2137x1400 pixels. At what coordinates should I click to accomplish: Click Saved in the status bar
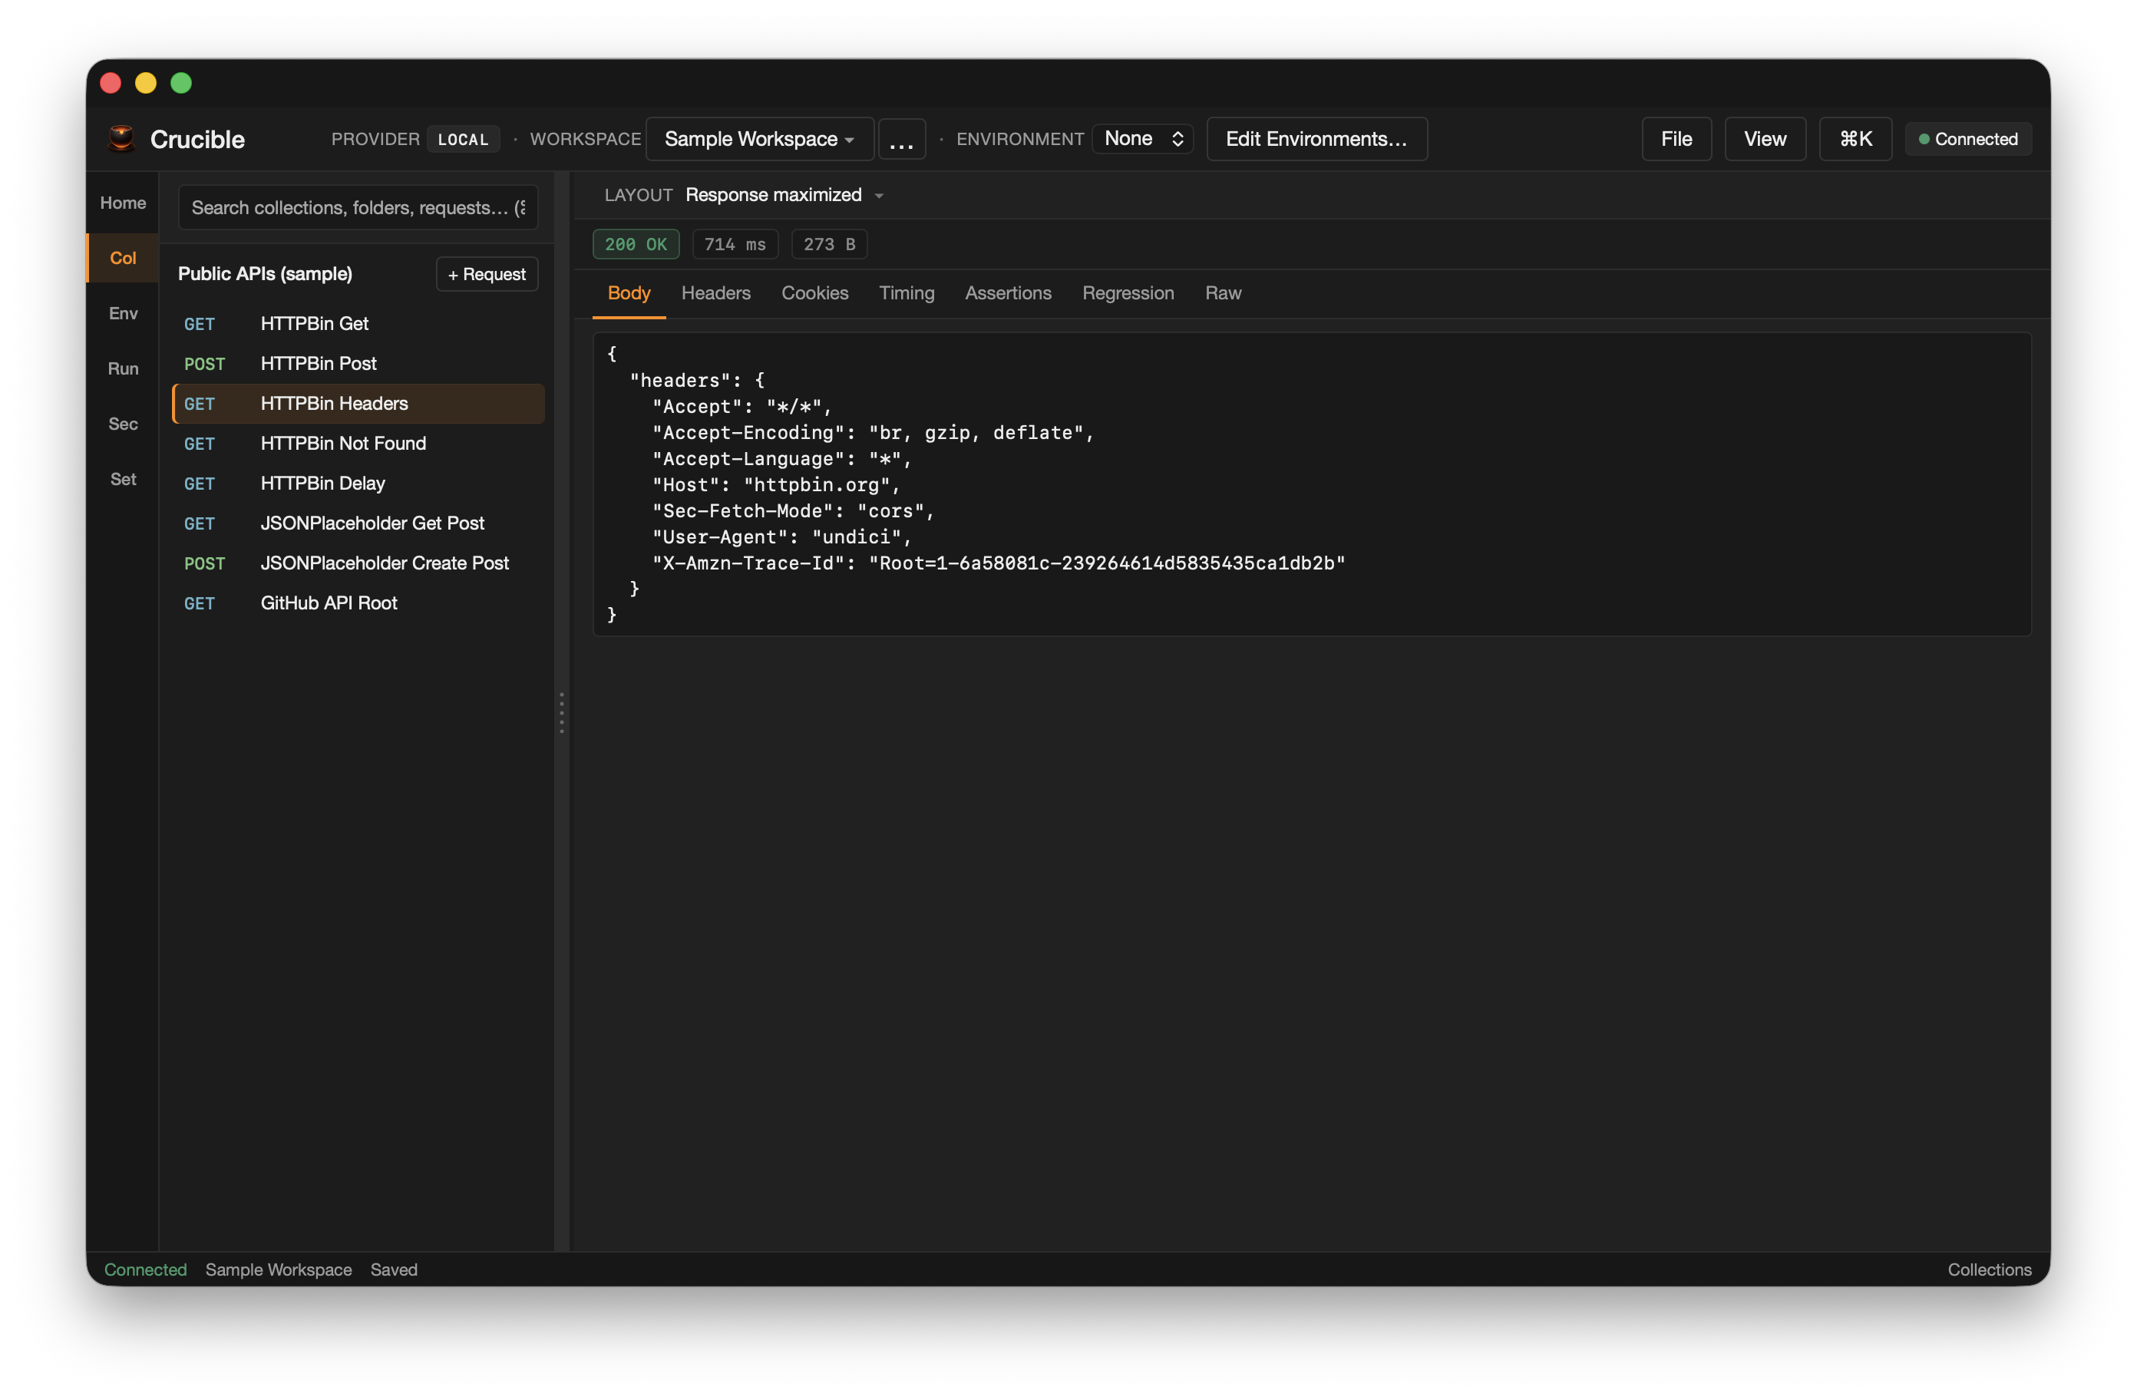393,1269
